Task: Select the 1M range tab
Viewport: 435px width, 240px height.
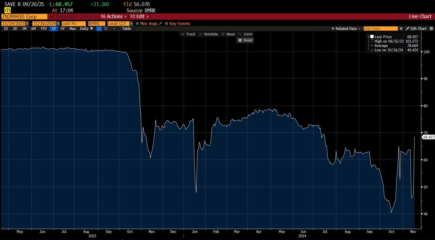Action: point(24,29)
